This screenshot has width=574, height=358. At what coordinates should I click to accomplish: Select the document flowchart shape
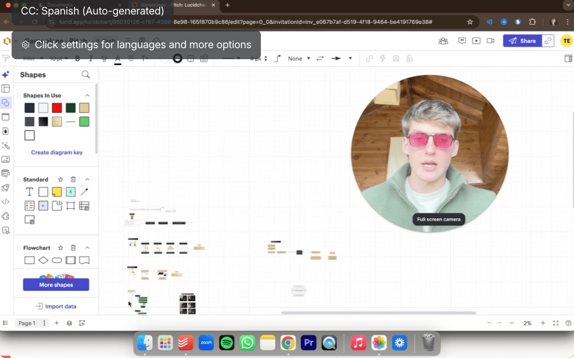coord(84,261)
